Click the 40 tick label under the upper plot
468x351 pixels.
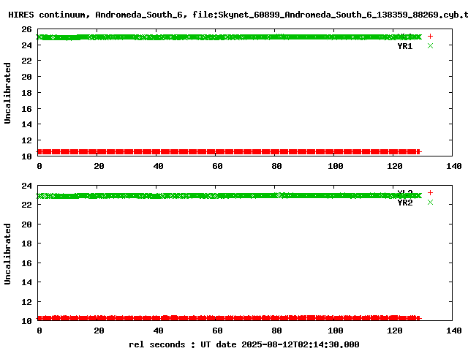(158, 166)
